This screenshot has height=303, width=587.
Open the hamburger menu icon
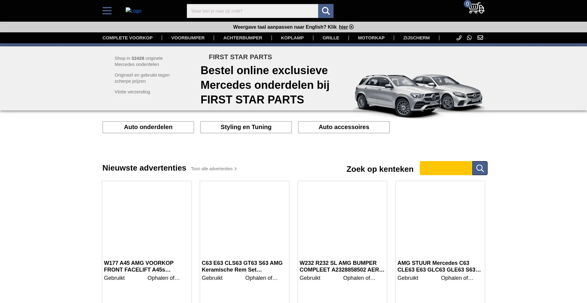click(x=107, y=11)
